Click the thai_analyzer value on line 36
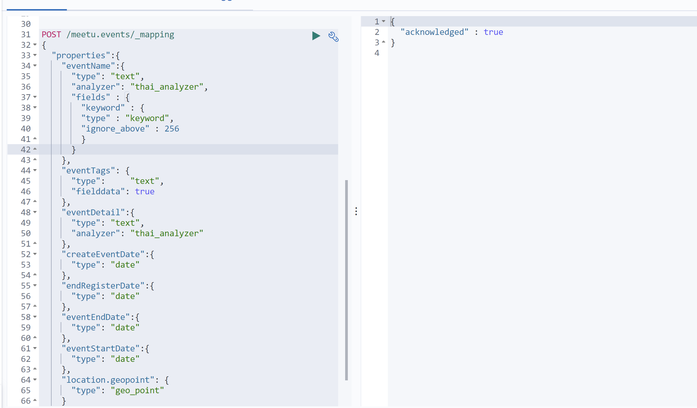This screenshot has width=697, height=408. click(167, 87)
